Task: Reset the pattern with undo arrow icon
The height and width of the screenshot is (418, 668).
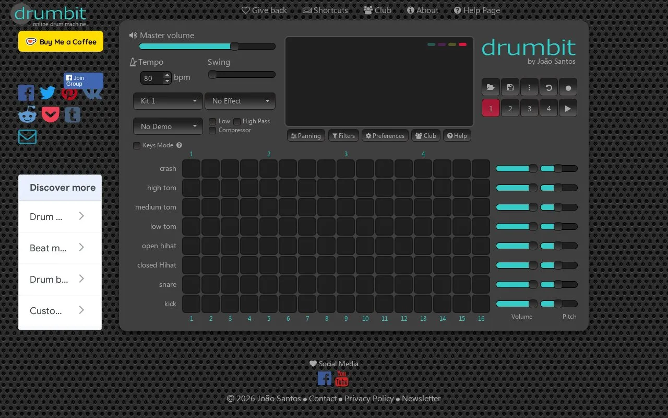Action: 548,87
